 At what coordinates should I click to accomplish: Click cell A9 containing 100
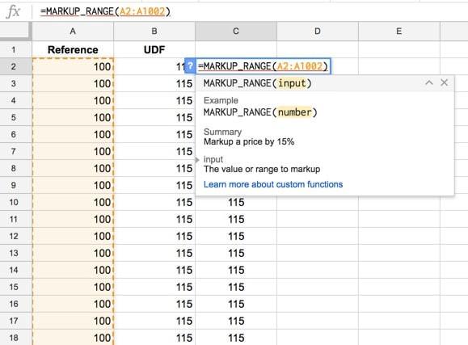coord(73,185)
